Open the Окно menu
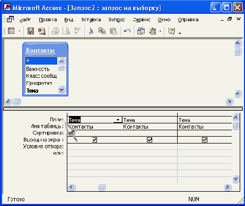This screenshot has height=206, width=245. (164, 20)
